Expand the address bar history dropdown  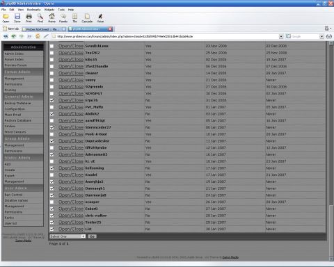coord(281,36)
